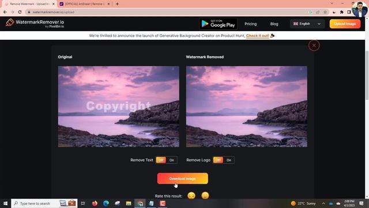This screenshot has height=208, width=369.
Task: Turn Remove Text Off
Action: 161,160
